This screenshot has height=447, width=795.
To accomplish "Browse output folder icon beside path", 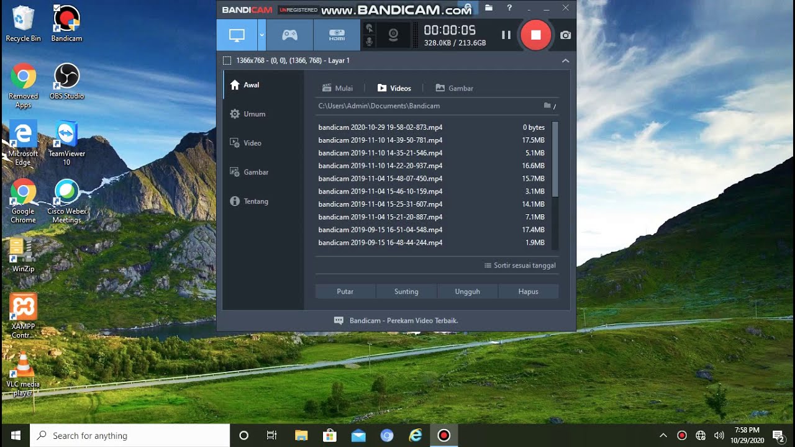I will (547, 106).
